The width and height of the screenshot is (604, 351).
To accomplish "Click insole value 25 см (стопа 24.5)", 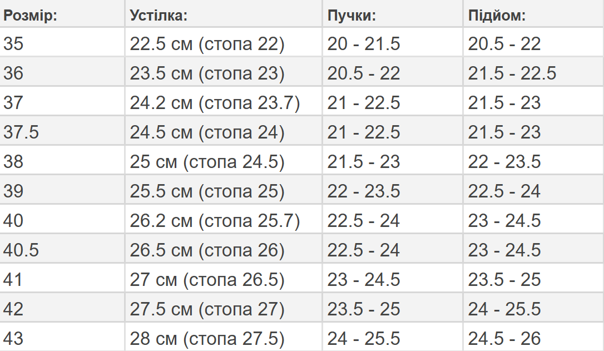I will 207,162.
